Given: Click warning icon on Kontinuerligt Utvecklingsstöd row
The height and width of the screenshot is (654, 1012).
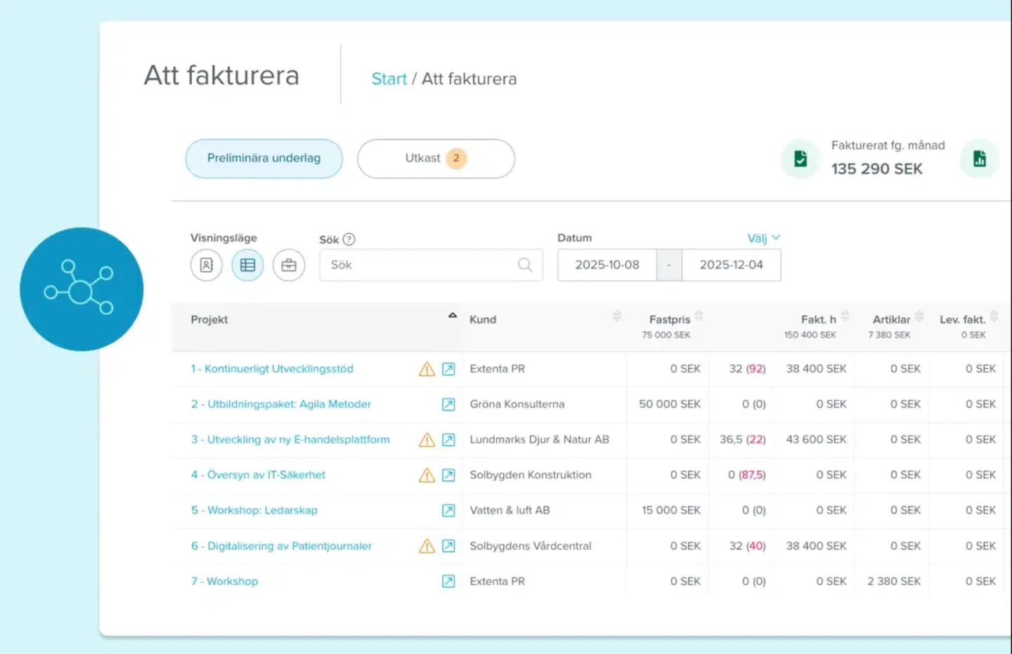Looking at the screenshot, I should pyautogui.click(x=427, y=368).
